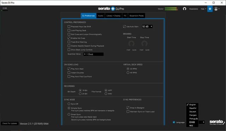Viewport: 226px width, 131px height.
Task: Select AIFF file format
Action: tap(106, 90)
